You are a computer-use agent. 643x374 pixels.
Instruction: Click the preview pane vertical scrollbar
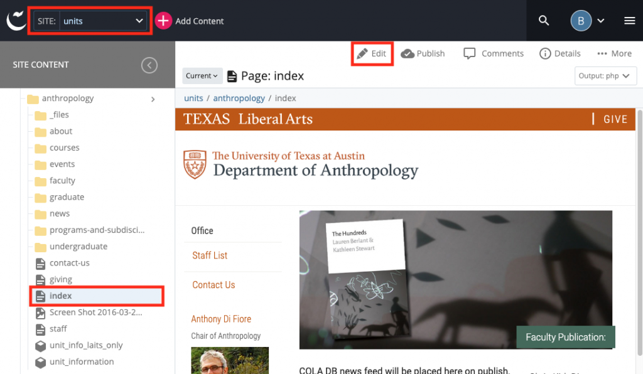click(x=639, y=233)
